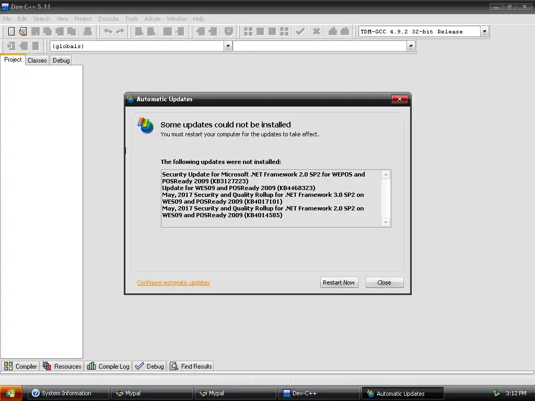Select the KB4468323 update line
535x401 pixels.
[x=238, y=188]
